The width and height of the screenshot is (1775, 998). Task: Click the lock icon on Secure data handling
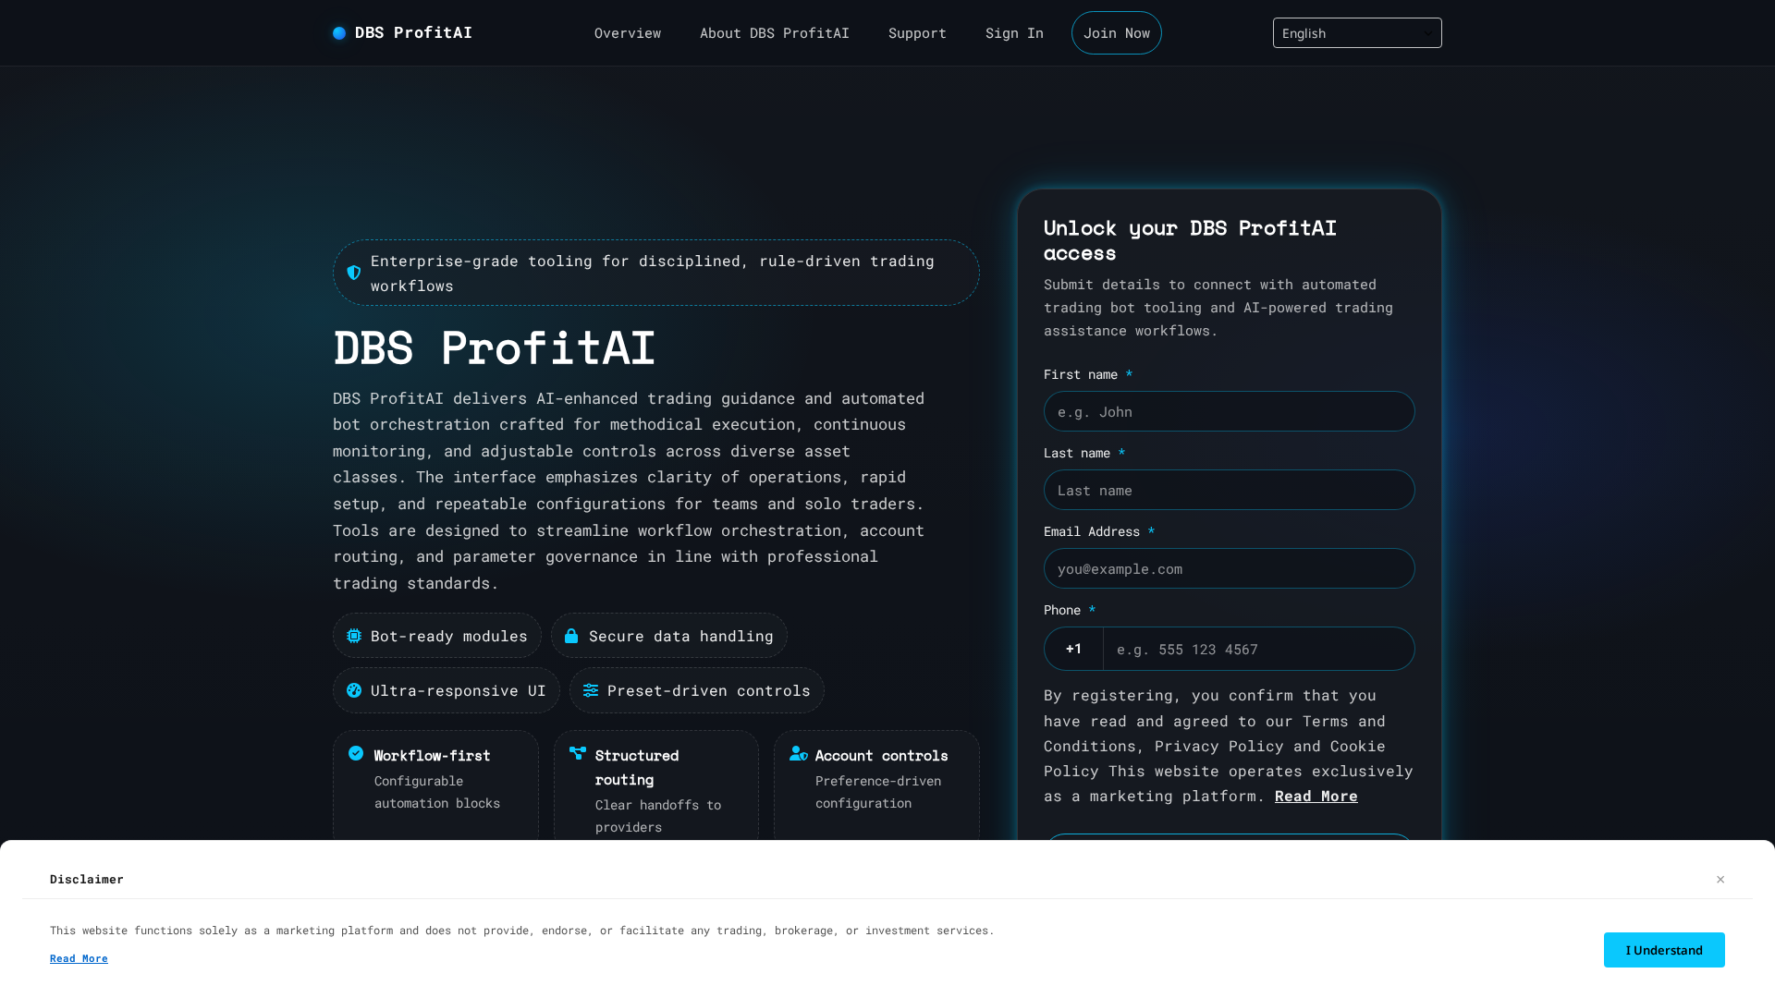(571, 636)
